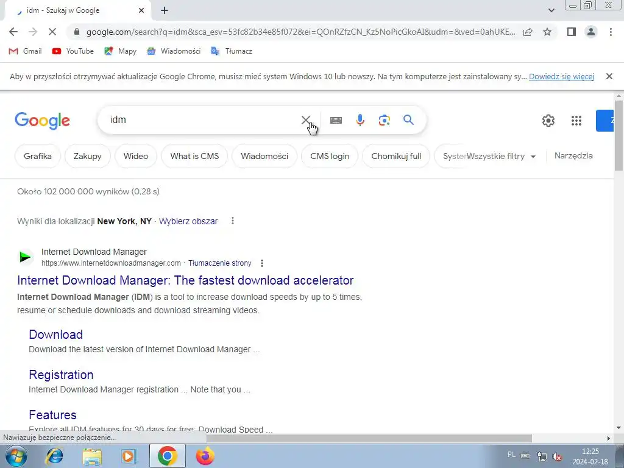Search by image with Google Lens
This screenshot has width=624, height=468.
385,120
